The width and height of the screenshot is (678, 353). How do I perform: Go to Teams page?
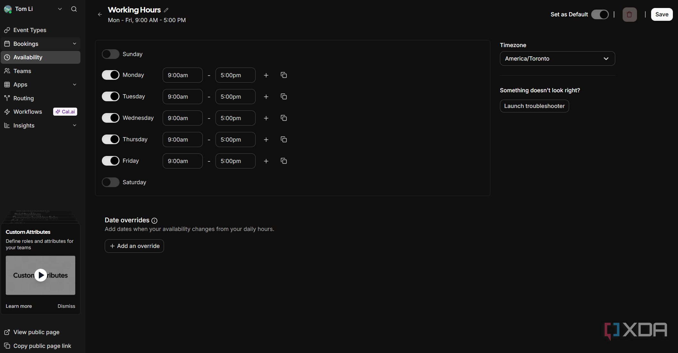coord(40,71)
